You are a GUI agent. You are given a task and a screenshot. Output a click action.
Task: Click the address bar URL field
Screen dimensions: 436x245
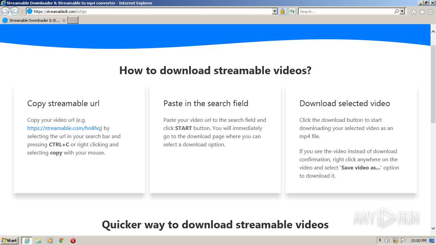coord(149,11)
